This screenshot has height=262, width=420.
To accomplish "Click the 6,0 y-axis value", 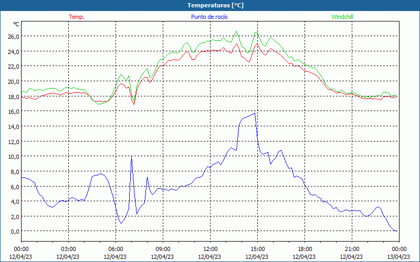I will pyautogui.click(x=15, y=187).
